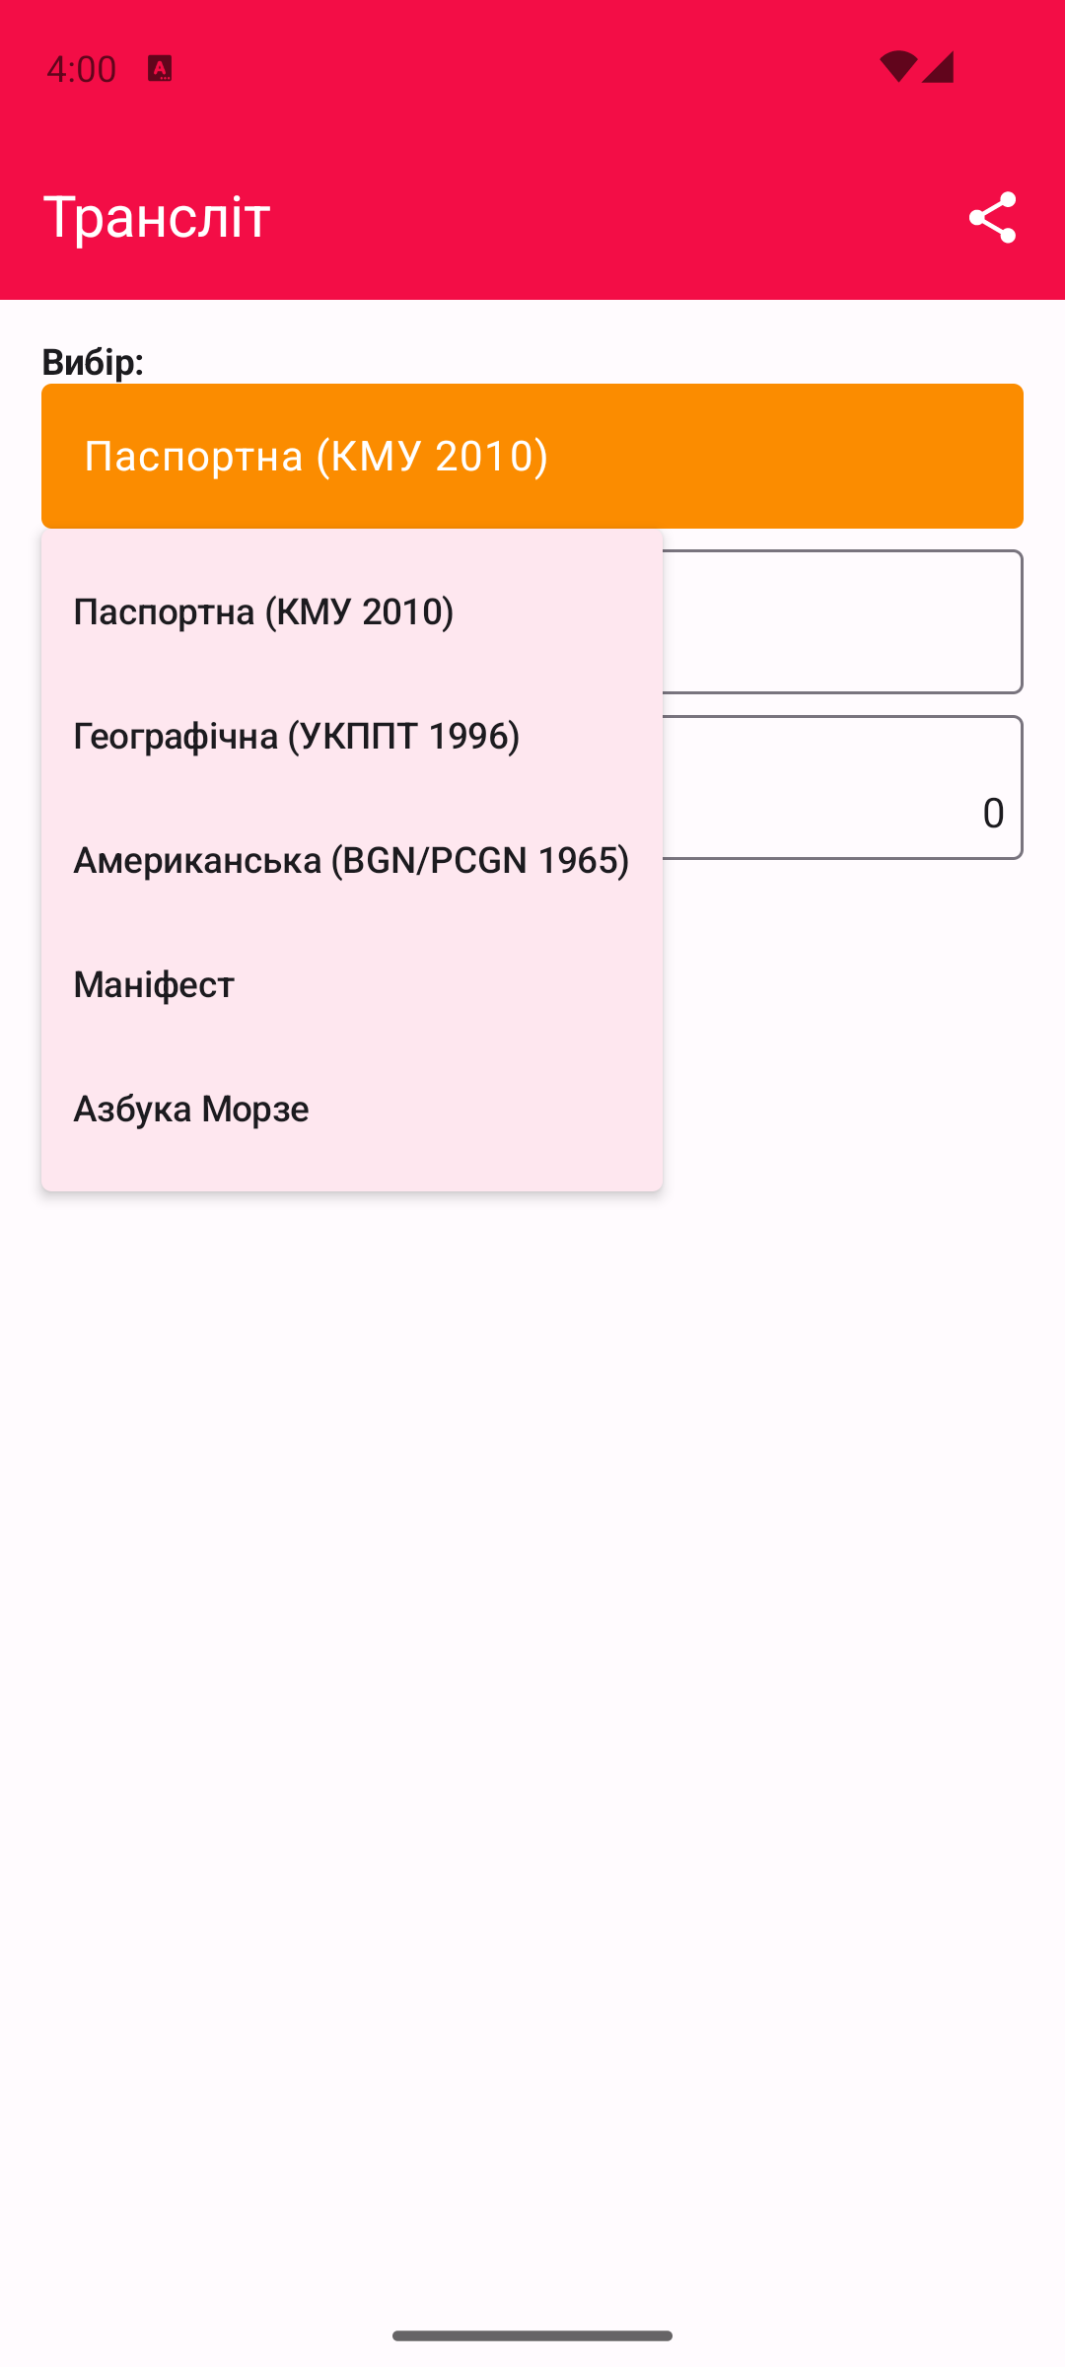The width and height of the screenshot is (1065, 2367).
Task: Pick Американська (BGN/PCGN 1965) option
Action: click(x=351, y=860)
